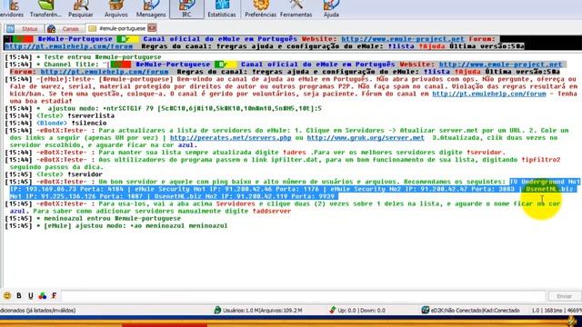
Task: Click the red 'Servidores' word in message
Action: click(x=236, y=203)
